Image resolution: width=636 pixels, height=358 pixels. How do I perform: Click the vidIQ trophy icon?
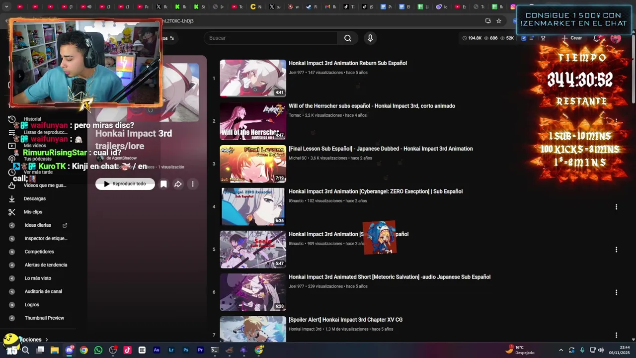pos(543,38)
